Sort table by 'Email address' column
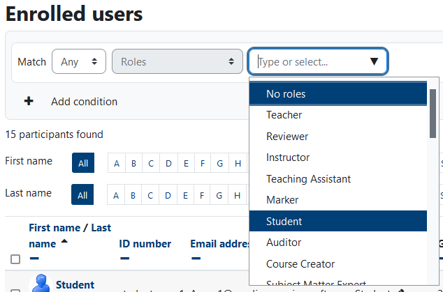 [x=220, y=244]
